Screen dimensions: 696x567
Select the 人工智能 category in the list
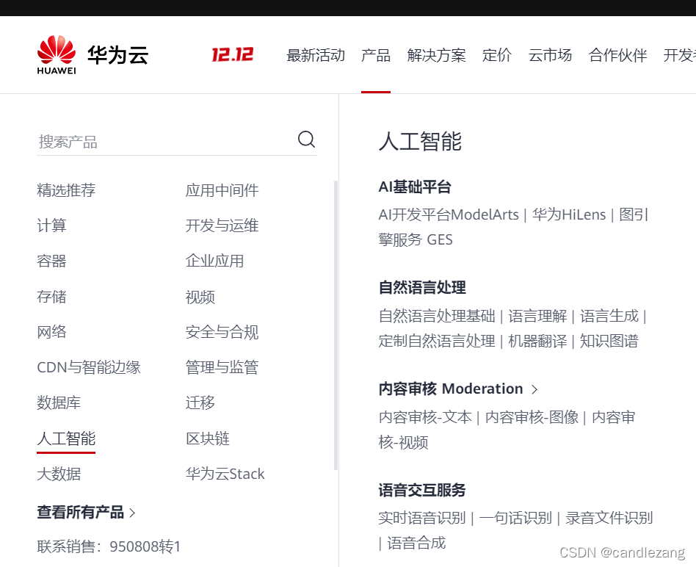pyautogui.click(x=66, y=438)
